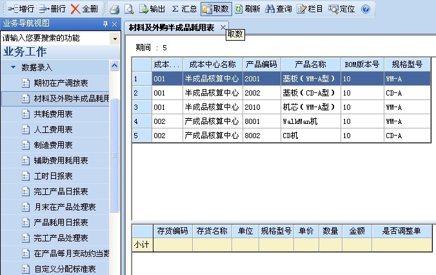This screenshot has height=275, width=436.
Task: Click the 金额 column header
Action: click(x=357, y=231)
